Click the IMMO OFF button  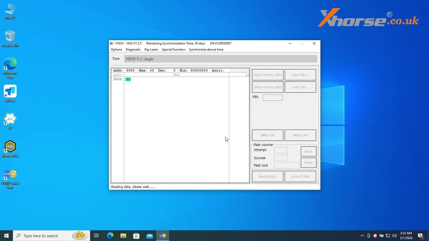300,135
